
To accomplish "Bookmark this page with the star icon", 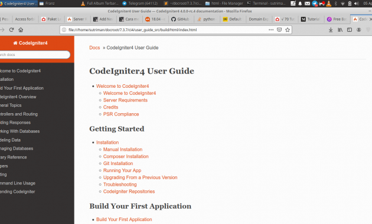I will click(x=288, y=30).
